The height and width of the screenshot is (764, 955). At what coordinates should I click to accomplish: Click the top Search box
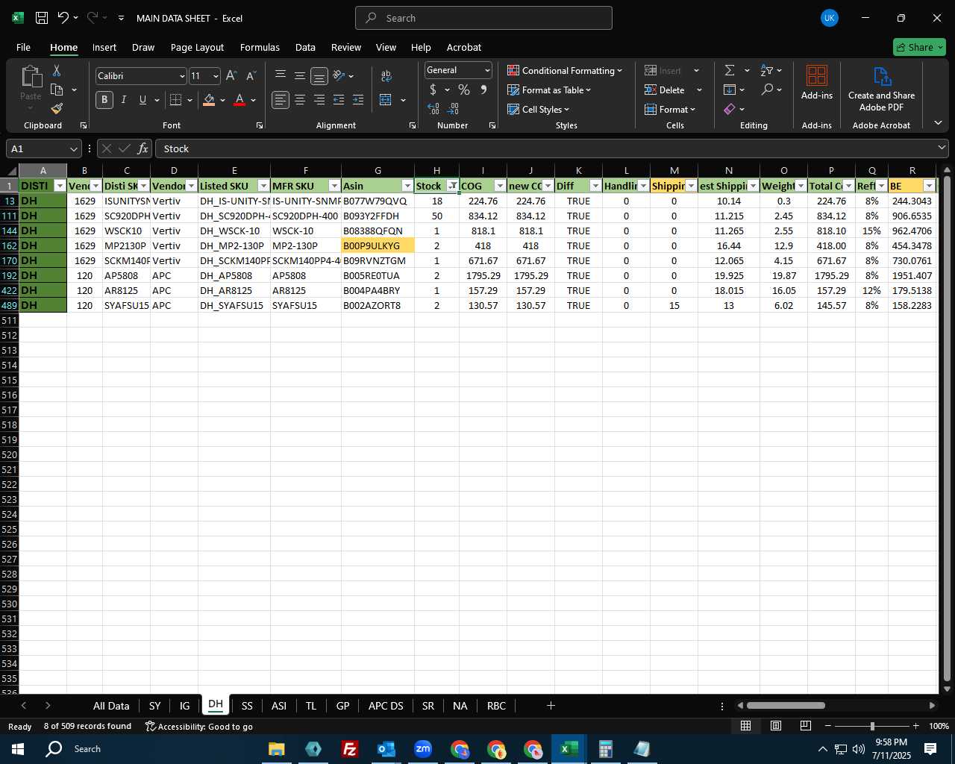click(x=483, y=18)
